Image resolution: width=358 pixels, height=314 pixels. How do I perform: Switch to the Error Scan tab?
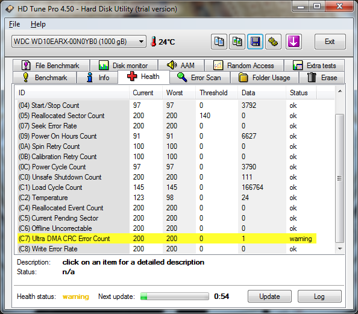199,77
